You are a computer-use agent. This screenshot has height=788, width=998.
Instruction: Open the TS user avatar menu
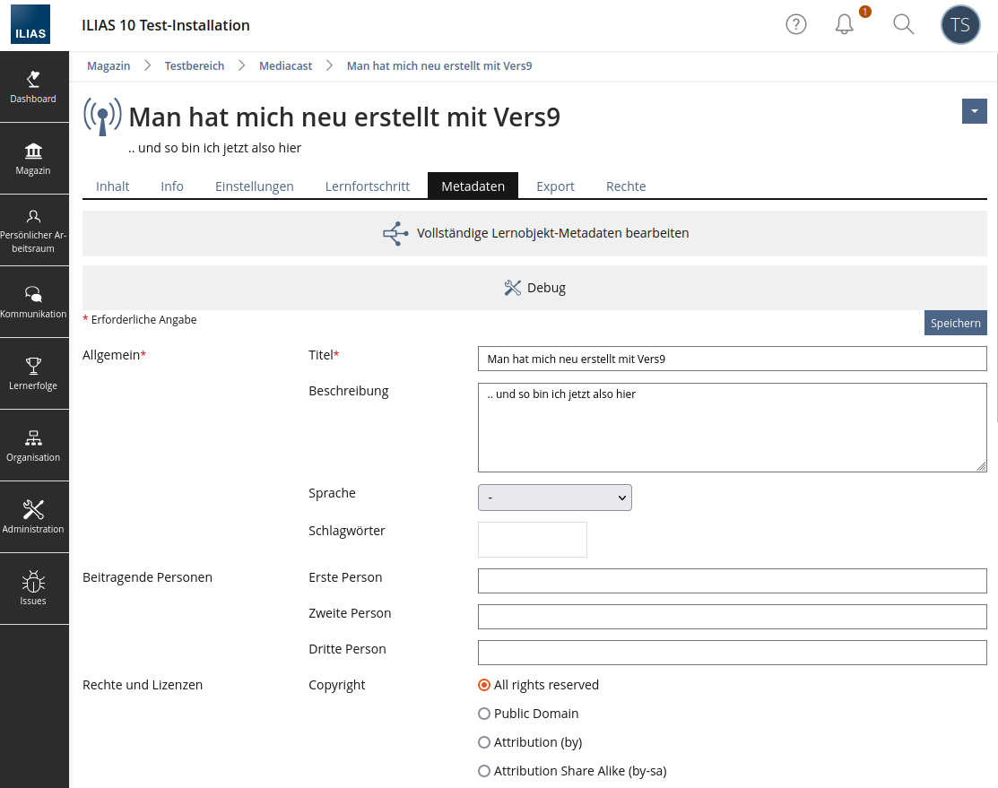pos(959,25)
